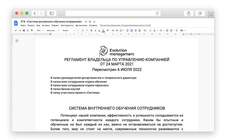Image resolution: width=226 pixels, height=140 pixels.
Task: Open the 150% zoom dropdown
Action: pyautogui.click(x=40, y=31)
